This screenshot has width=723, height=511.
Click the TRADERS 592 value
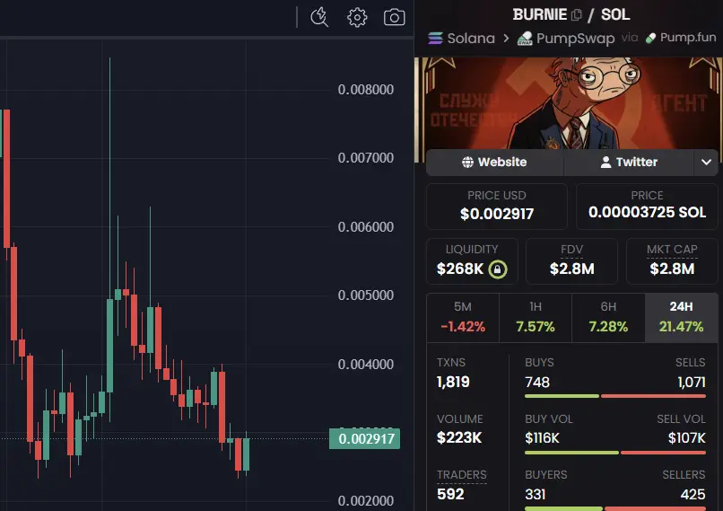click(x=450, y=494)
